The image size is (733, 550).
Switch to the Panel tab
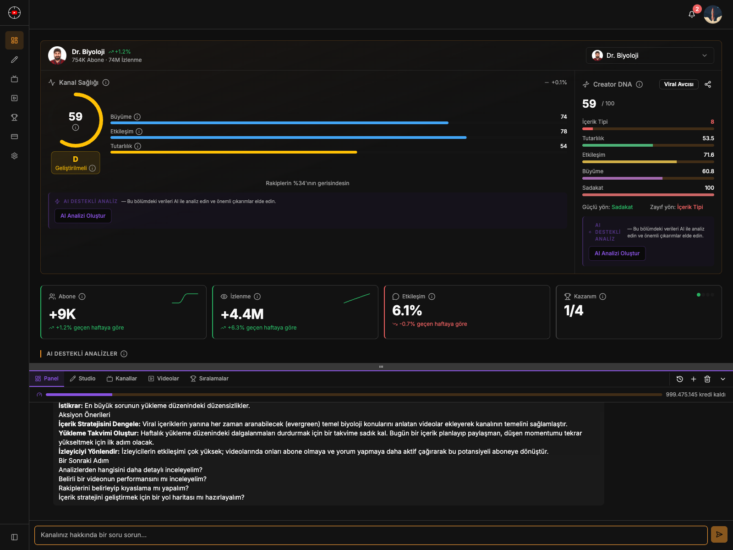click(47, 379)
